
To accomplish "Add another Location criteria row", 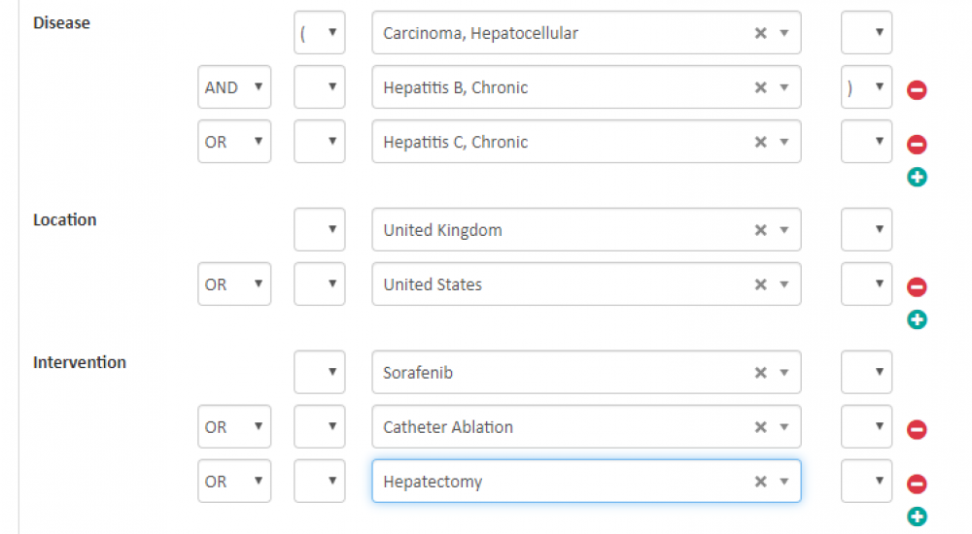I will pyautogui.click(x=917, y=319).
